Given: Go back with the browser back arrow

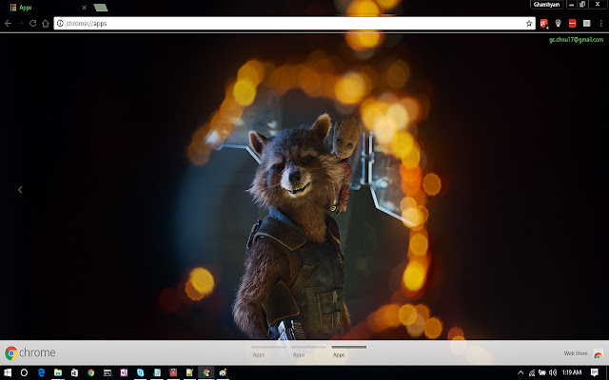Looking at the screenshot, I should 8,23.
